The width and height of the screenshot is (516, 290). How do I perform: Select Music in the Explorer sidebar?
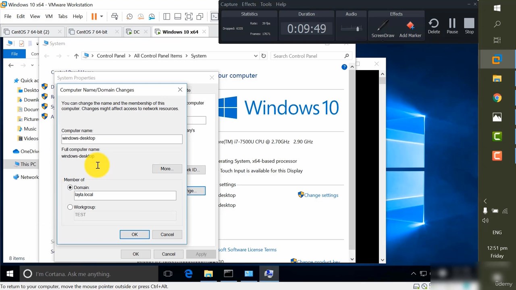tap(30, 129)
